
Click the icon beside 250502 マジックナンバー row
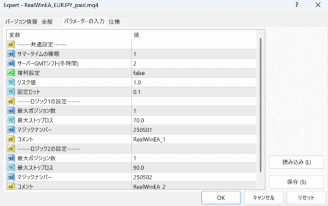(11, 177)
